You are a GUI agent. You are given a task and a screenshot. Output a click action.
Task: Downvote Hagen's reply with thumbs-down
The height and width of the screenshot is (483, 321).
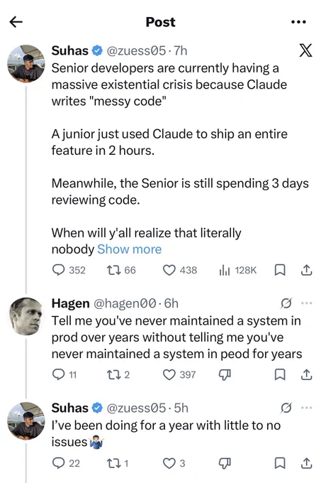click(225, 375)
